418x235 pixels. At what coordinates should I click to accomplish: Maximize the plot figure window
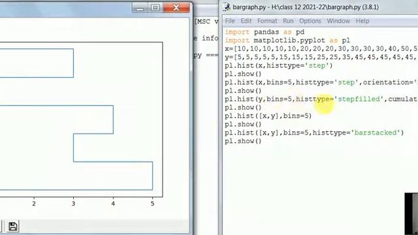[155, 7]
